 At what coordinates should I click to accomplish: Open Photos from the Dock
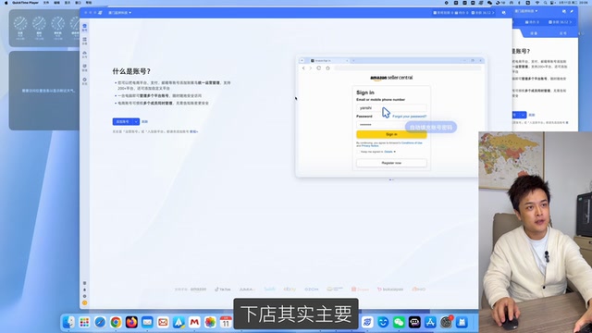(x=210, y=322)
